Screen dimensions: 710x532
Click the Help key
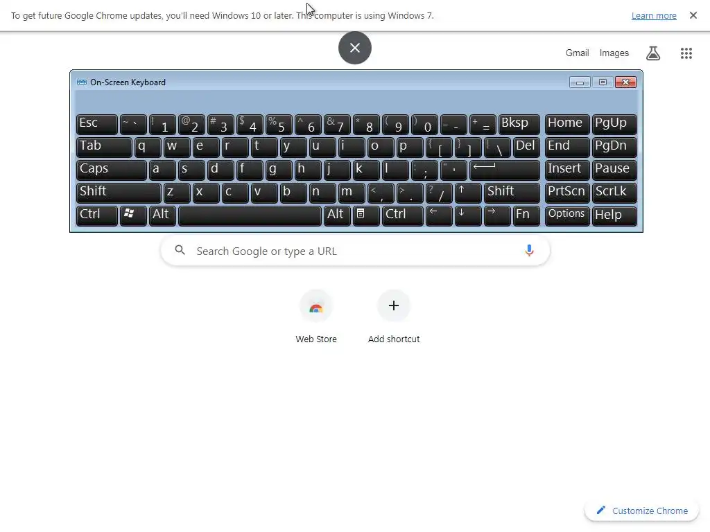(x=614, y=215)
